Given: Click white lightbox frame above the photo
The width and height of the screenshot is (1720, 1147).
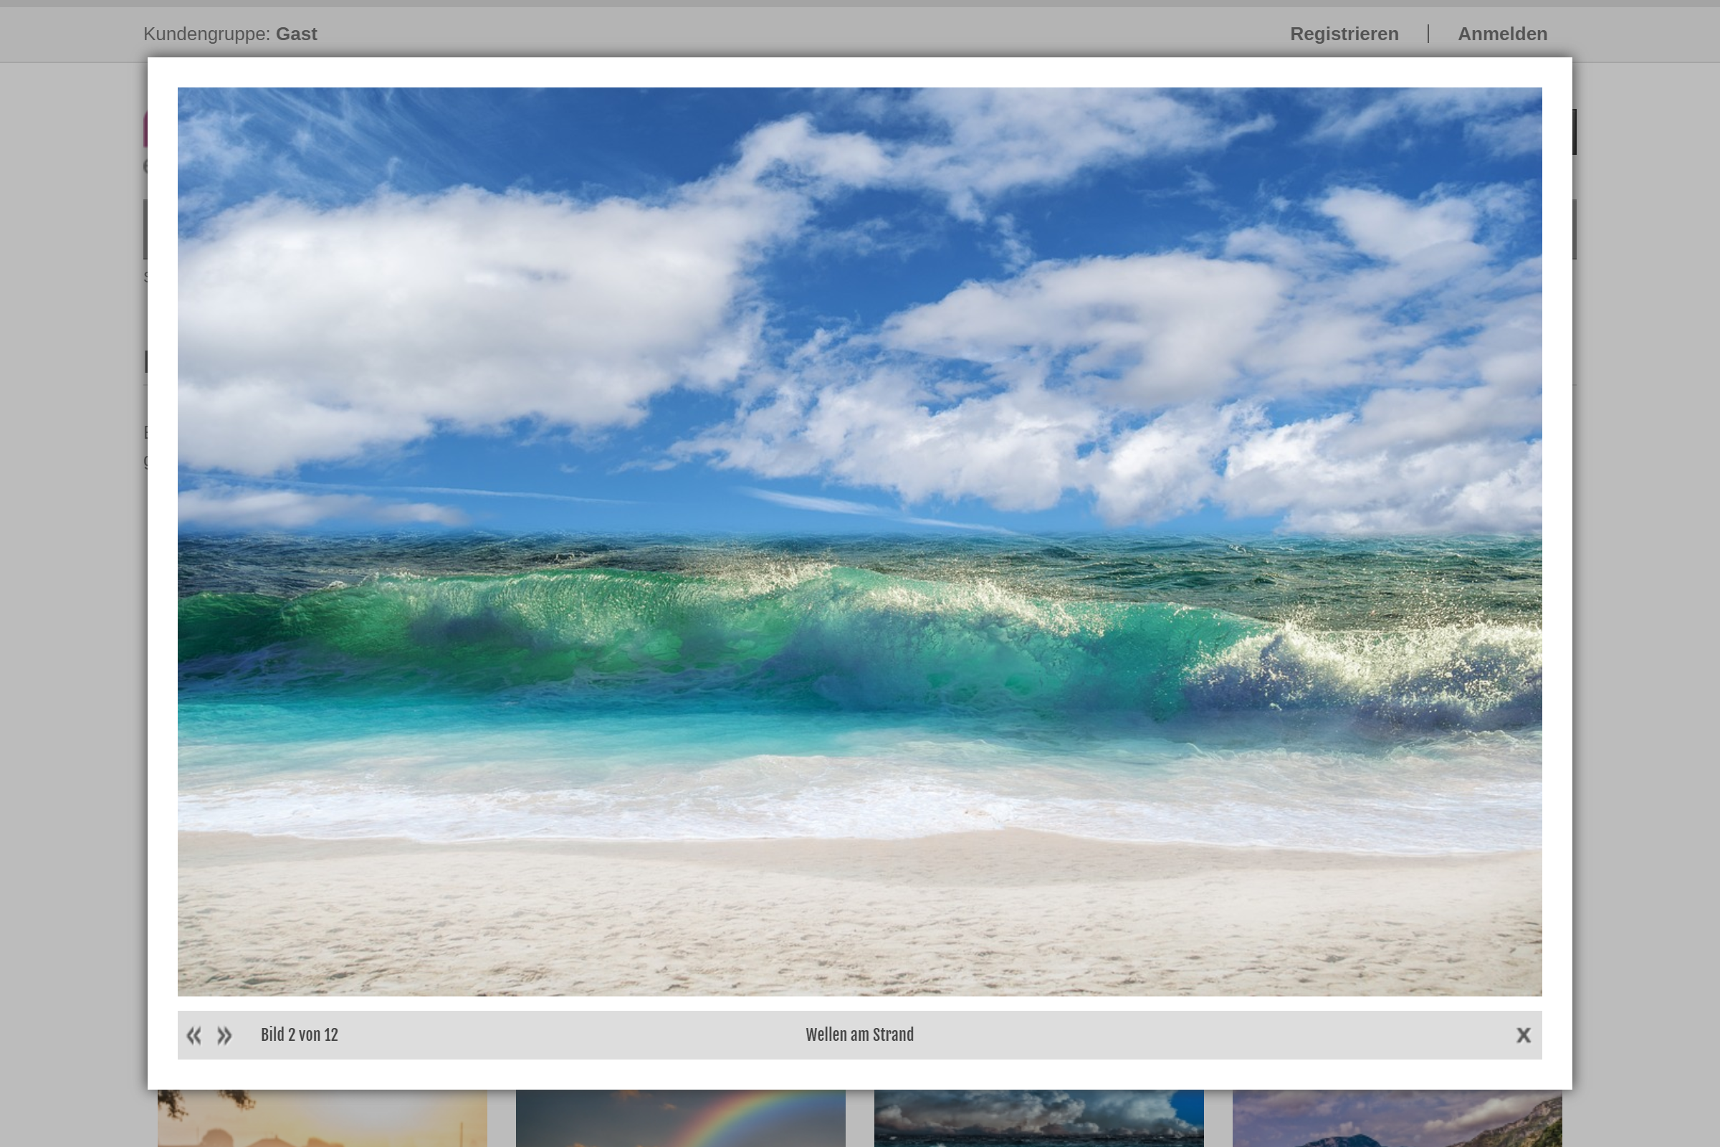Looking at the screenshot, I should [x=859, y=72].
